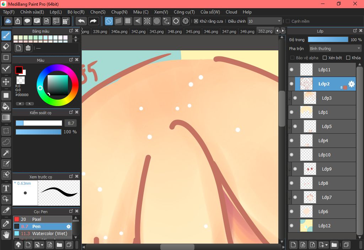Hide layer Lớp2 visibility dot
This screenshot has height=250, width=364.
coord(291,84)
